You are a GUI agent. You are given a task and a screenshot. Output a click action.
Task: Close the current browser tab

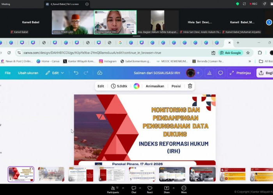[x=229, y=43]
